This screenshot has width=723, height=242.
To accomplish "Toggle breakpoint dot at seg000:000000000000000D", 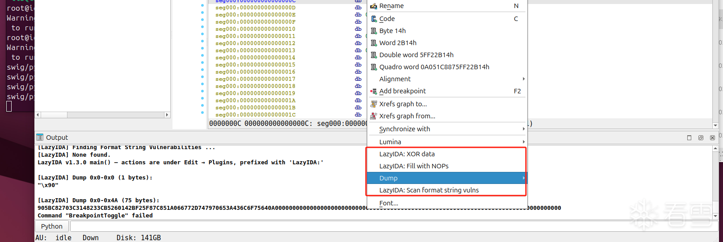I will (202, 6).
